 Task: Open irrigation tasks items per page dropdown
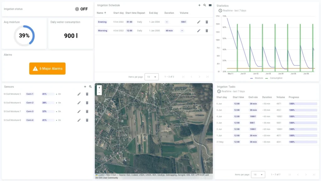point(258,174)
